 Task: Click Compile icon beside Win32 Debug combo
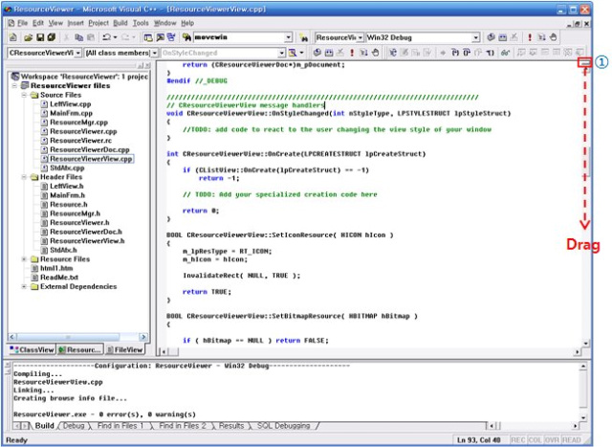click(x=491, y=37)
